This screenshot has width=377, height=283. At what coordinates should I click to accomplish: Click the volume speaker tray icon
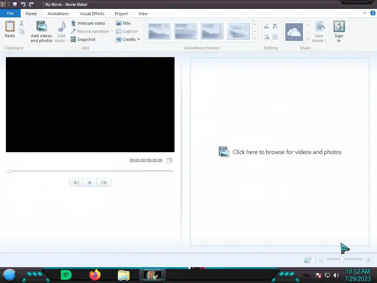coord(336,275)
